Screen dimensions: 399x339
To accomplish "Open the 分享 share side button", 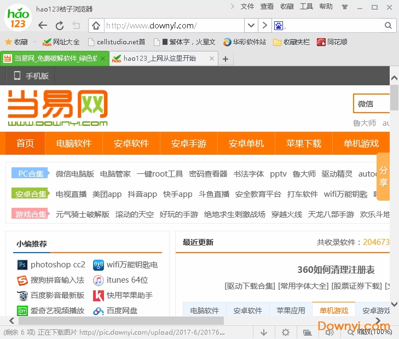I will 383,177.
